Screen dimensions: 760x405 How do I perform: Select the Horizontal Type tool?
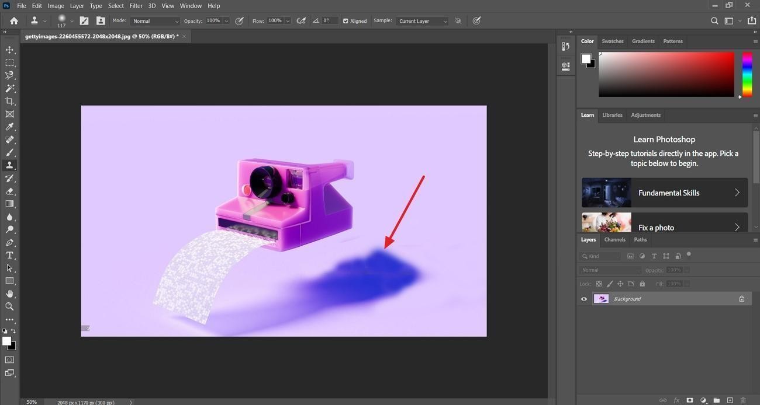point(9,255)
